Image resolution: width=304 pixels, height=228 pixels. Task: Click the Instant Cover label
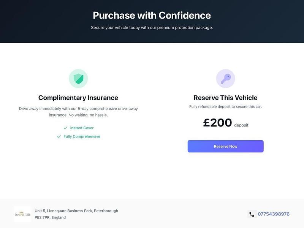[x=82, y=128]
